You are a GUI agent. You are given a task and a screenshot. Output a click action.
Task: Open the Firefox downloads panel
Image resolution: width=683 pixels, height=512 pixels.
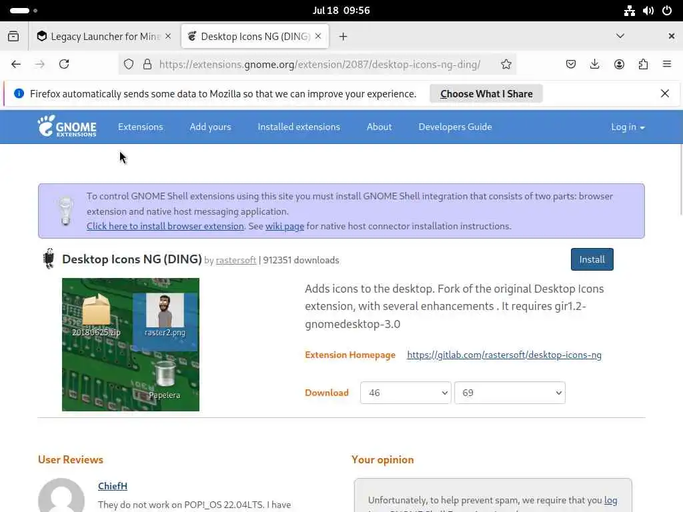click(594, 64)
